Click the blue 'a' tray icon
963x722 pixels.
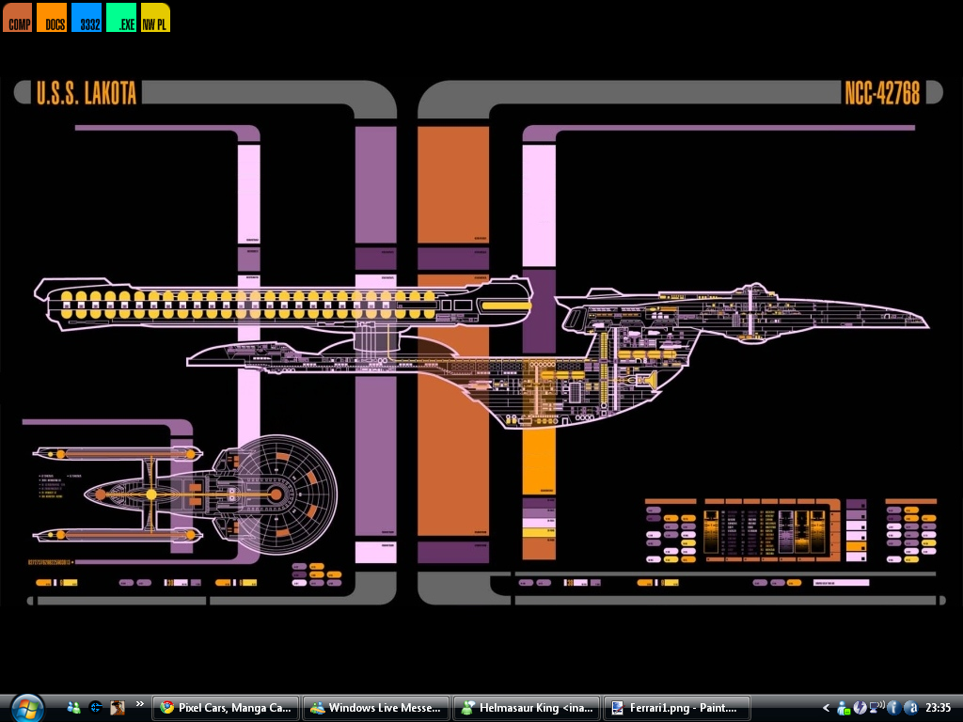(910, 708)
